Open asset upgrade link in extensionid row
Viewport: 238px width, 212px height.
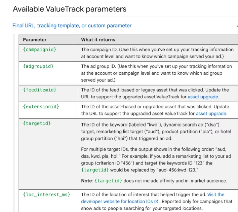[211, 113]
